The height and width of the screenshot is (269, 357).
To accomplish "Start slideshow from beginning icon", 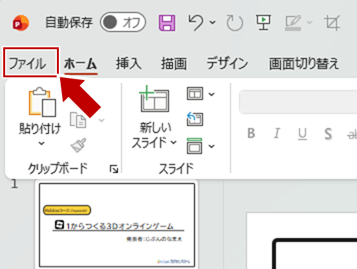I will 264,22.
